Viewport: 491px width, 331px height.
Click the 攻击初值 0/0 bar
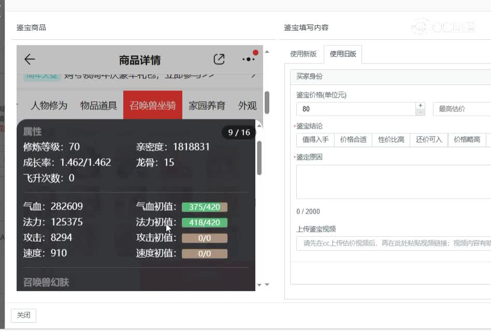coord(205,238)
